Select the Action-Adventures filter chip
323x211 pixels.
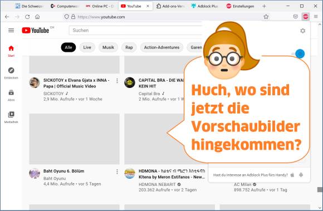(161, 47)
